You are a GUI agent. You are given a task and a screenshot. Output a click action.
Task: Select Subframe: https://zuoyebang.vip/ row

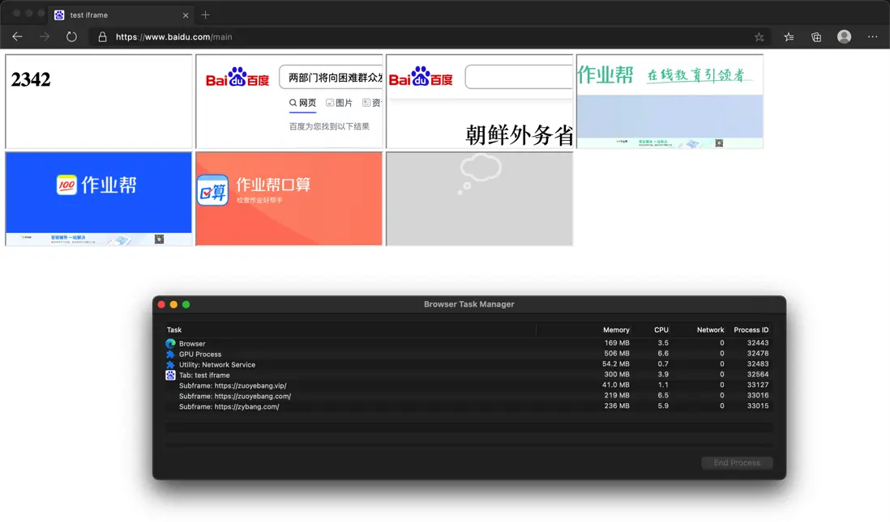[469, 385]
